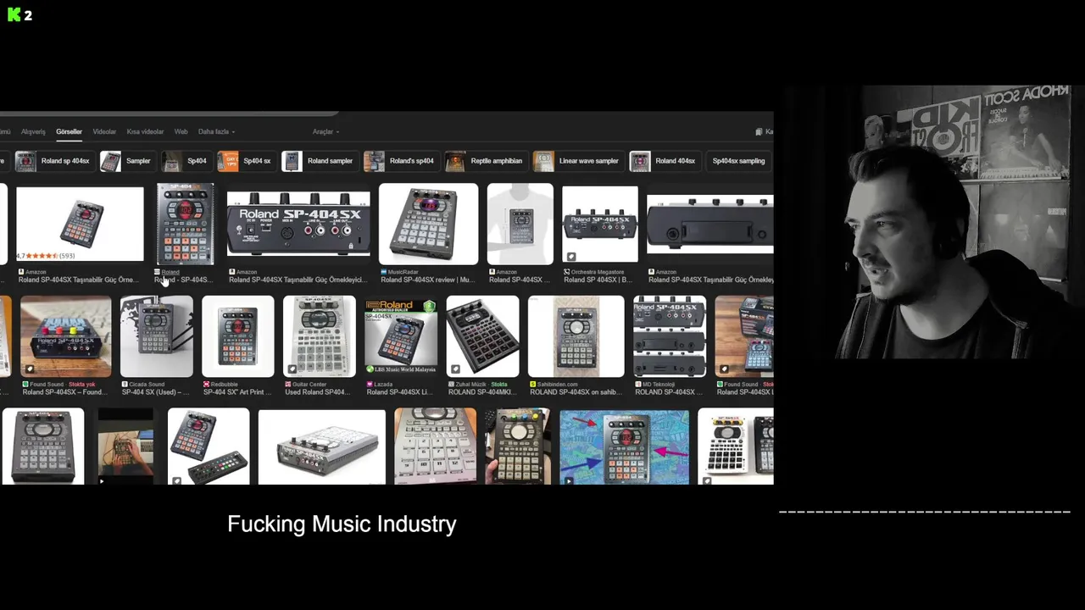1085x610 pixels.
Task: Open MD Teknoloji SP-404SX image
Action: pos(669,336)
